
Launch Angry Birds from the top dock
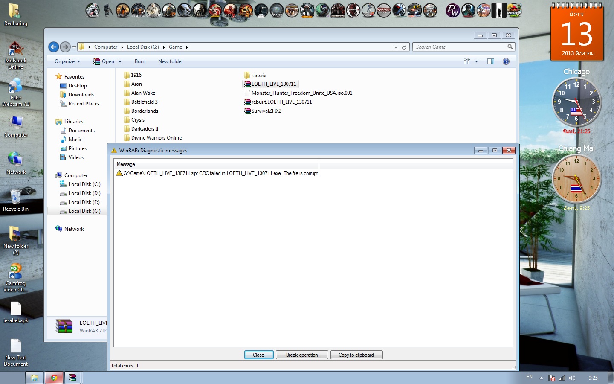coord(514,10)
